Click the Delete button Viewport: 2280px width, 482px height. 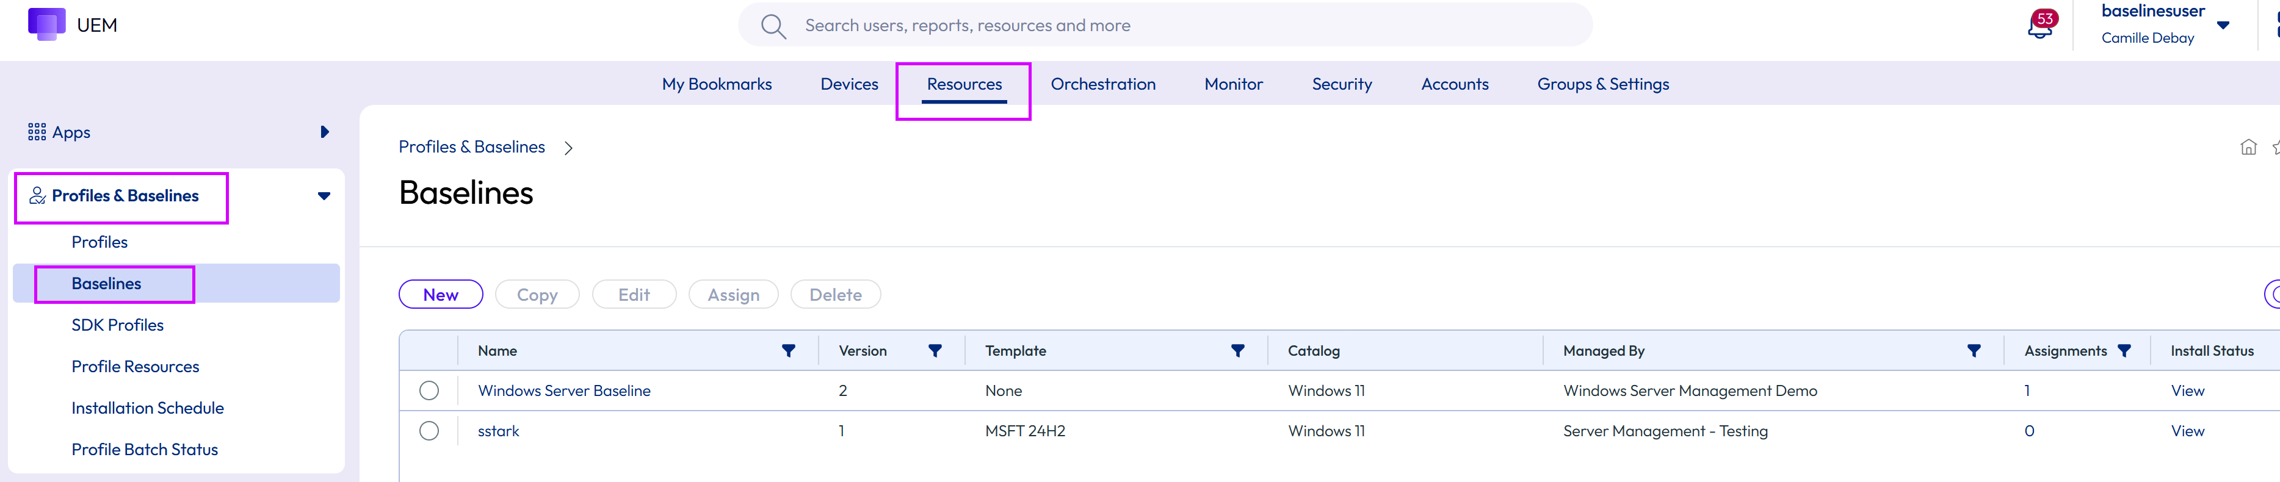[x=836, y=295]
